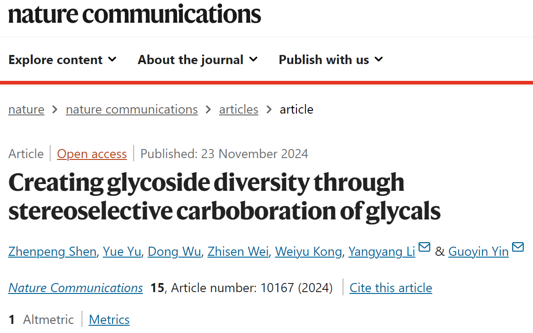Screen dimensions: 533x333
Task: Click email envelope icon beside Guoyin Yin
Action: click(x=518, y=247)
